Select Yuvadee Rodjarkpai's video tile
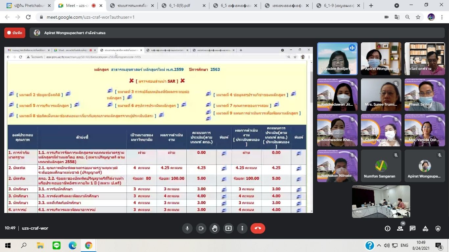The width and height of the screenshot is (449, 252). click(337, 59)
